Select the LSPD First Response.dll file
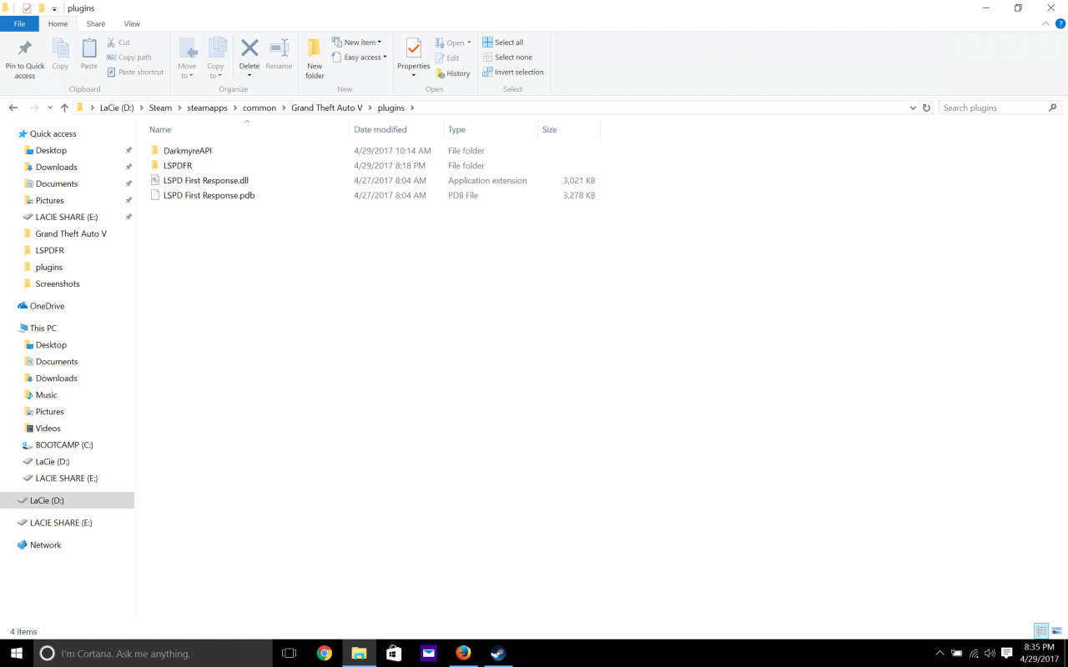The width and height of the screenshot is (1068, 667). coord(205,180)
